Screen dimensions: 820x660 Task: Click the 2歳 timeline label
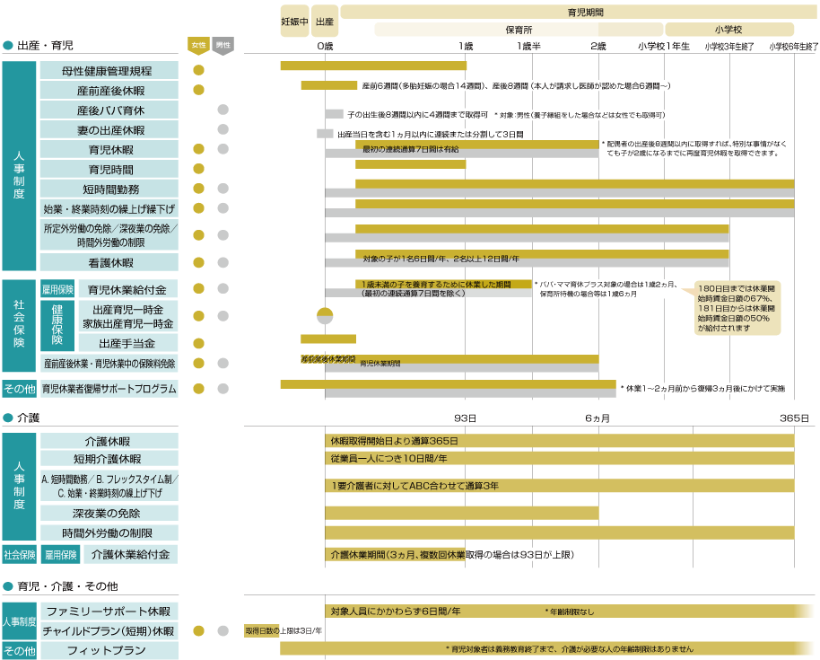(598, 46)
